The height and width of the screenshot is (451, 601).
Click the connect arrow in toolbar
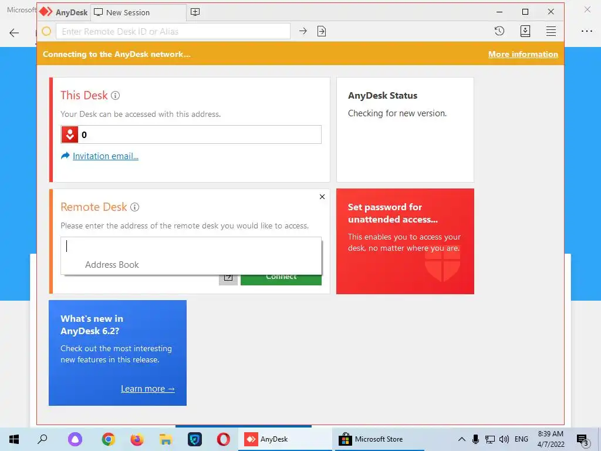point(303,31)
